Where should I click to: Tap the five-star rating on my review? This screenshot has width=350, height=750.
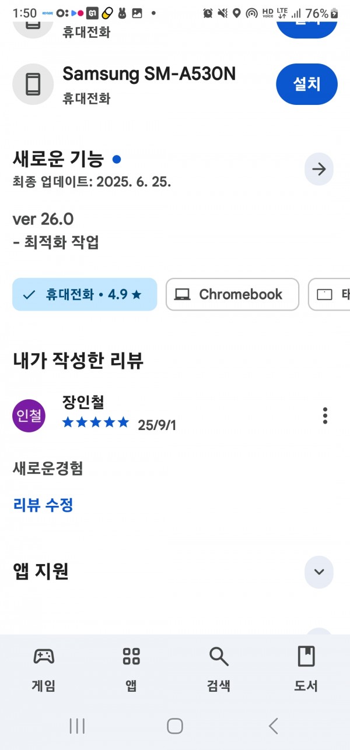tap(96, 422)
